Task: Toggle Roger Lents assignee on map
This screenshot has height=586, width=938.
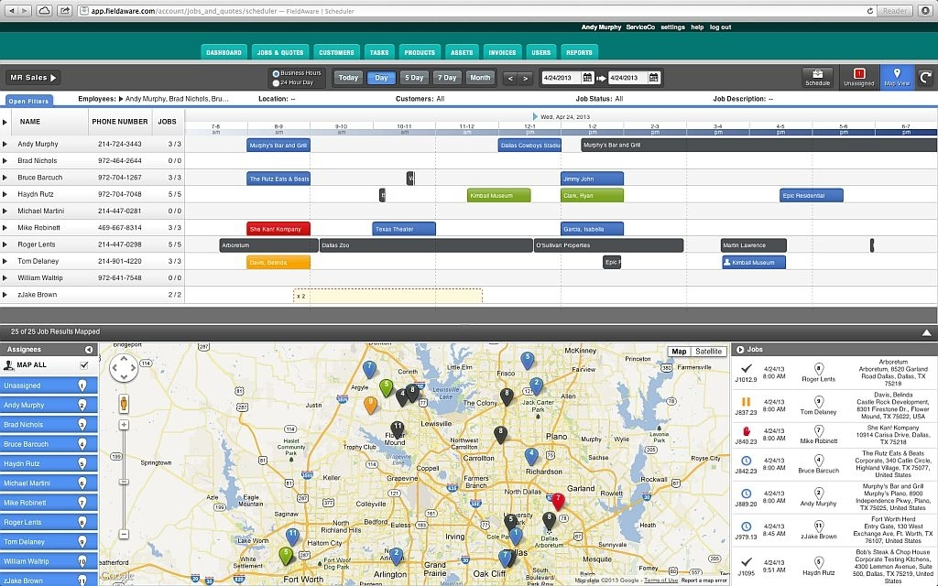Action: pos(49,522)
